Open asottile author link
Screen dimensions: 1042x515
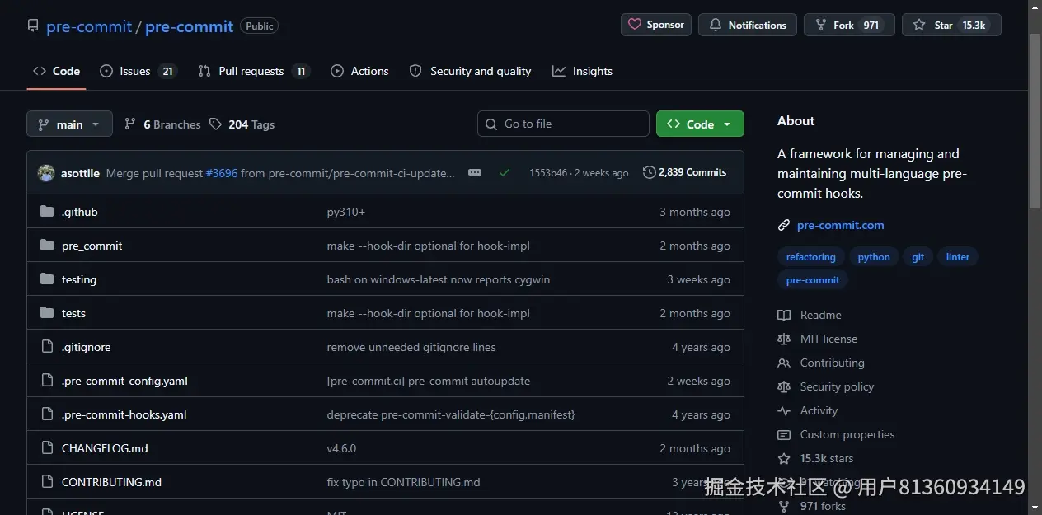pyautogui.click(x=80, y=173)
